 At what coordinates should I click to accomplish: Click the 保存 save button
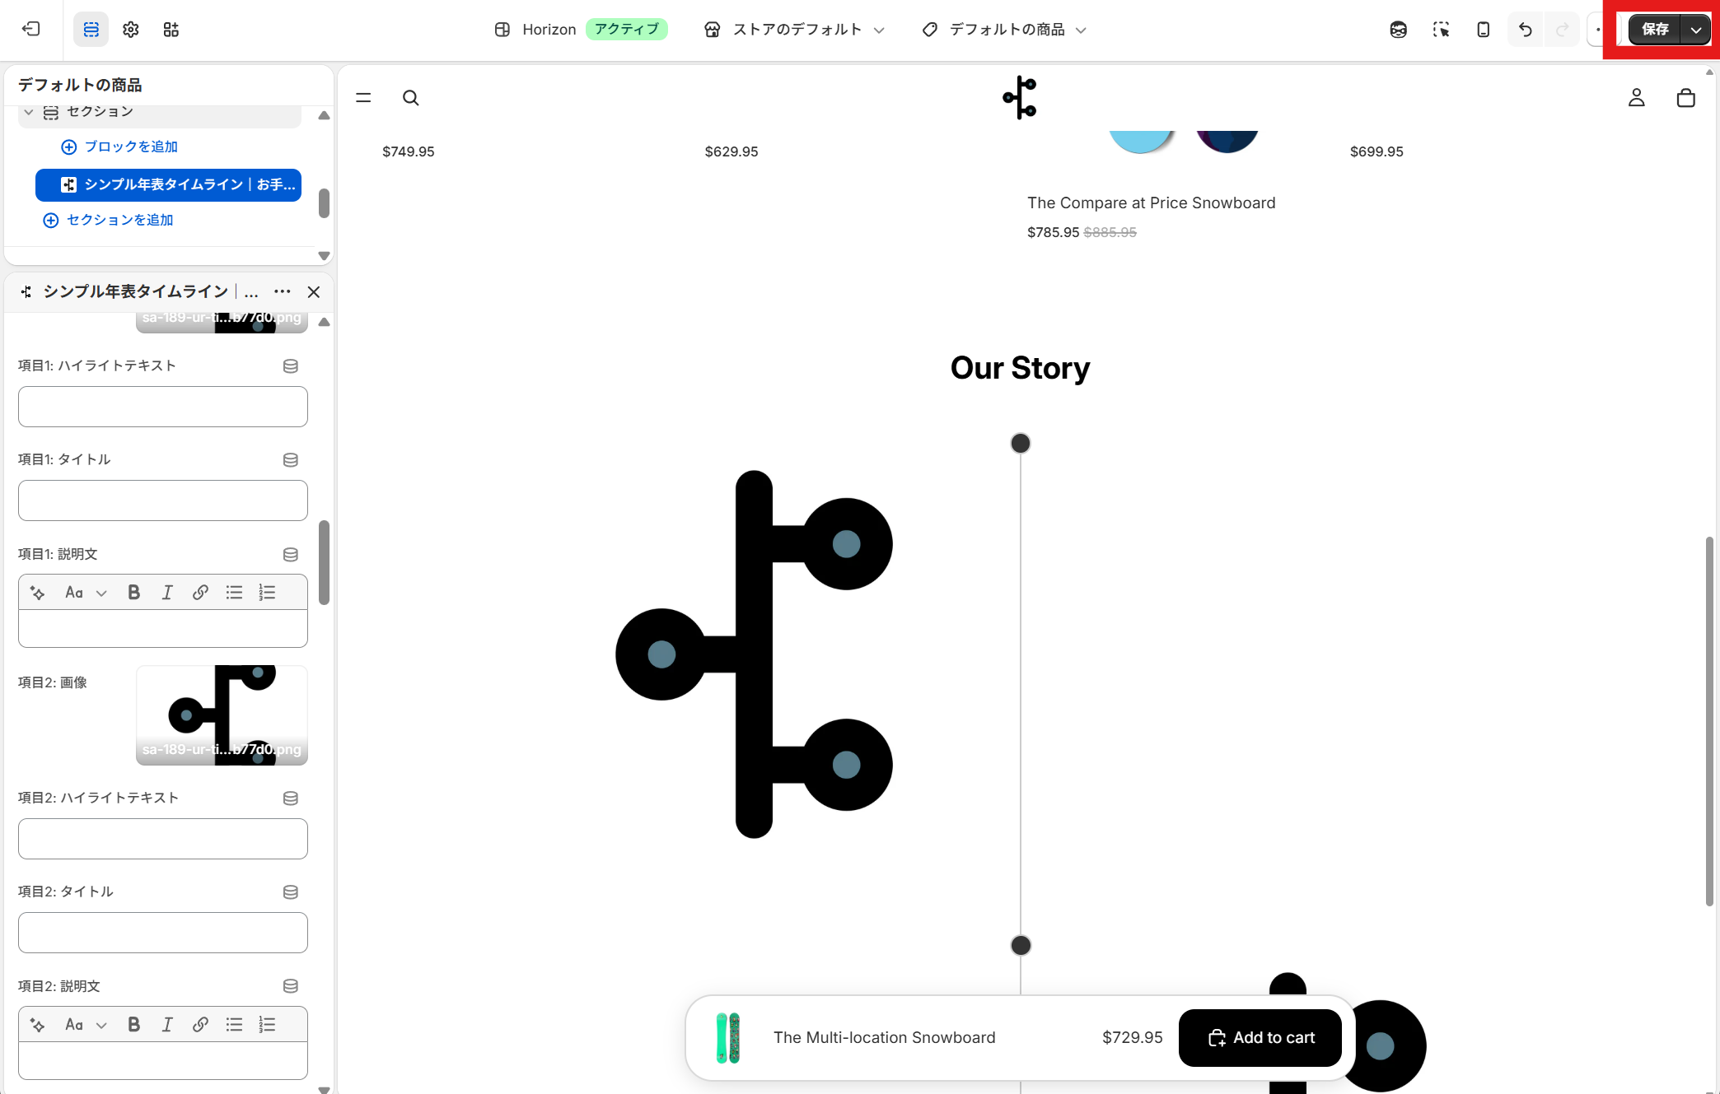point(1654,30)
